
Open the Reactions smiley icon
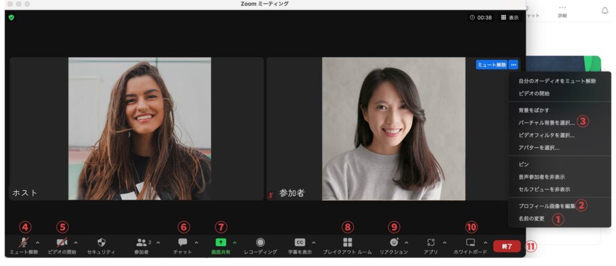coord(393,242)
